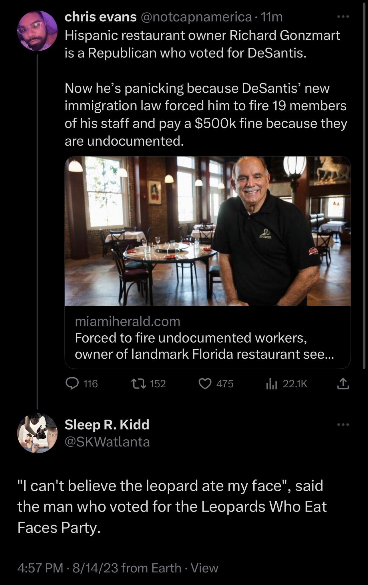This screenshot has height=585, width=368.
Task: Open the View link beside the timestamp
Action: pyautogui.click(x=204, y=568)
